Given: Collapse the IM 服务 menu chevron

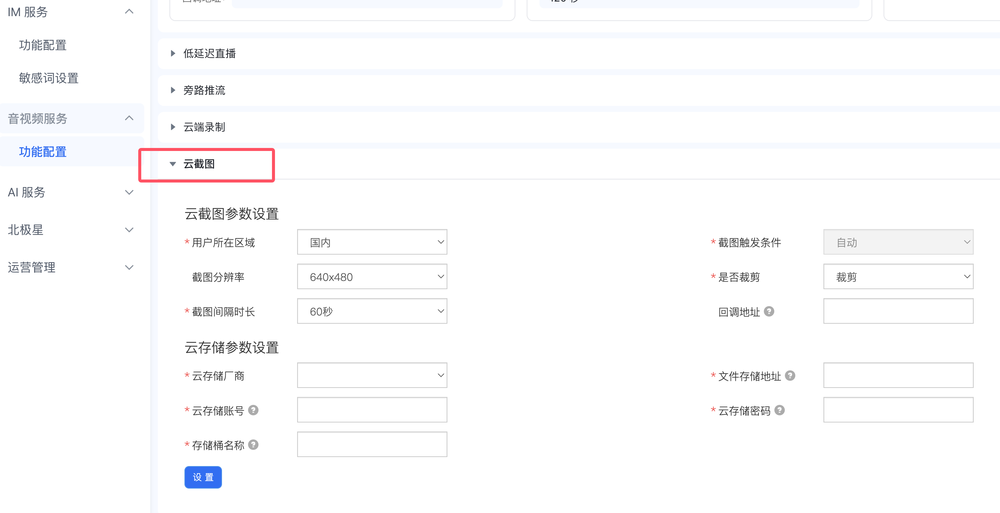Looking at the screenshot, I should point(129,12).
